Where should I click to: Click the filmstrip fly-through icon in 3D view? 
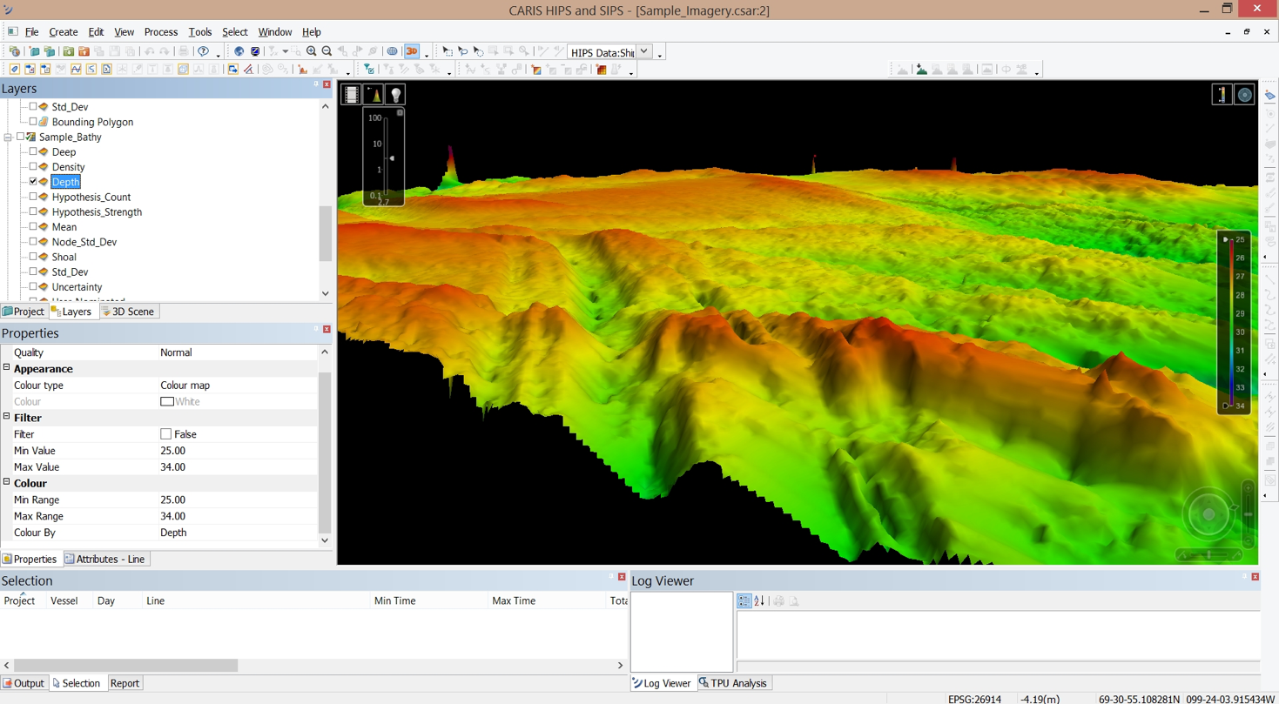click(x=351, y=94)
